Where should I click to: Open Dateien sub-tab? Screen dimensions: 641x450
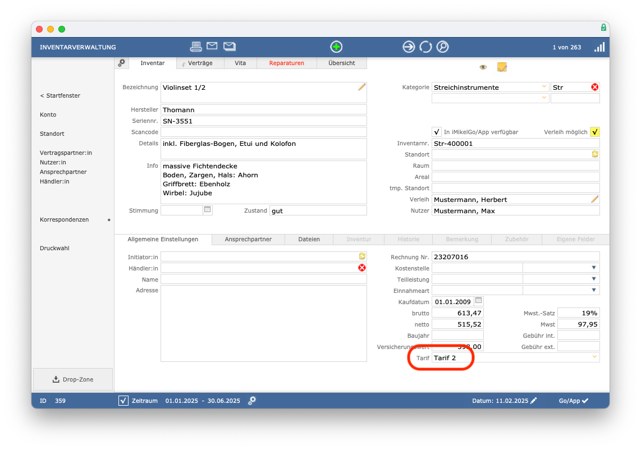click(309, 240)
